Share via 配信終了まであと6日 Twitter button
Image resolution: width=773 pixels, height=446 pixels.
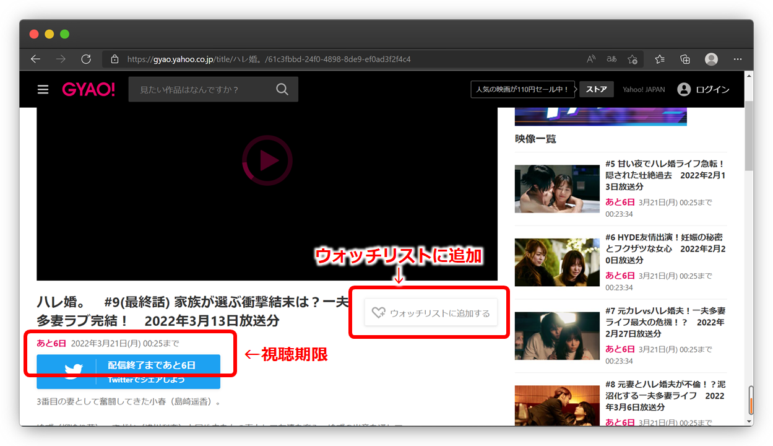tap(129, 372)
